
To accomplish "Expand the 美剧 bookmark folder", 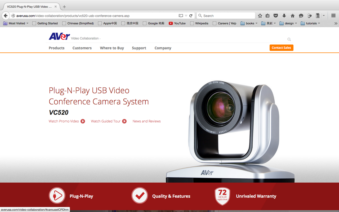I will coord(269,23).
